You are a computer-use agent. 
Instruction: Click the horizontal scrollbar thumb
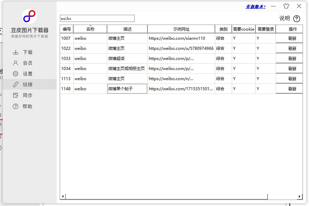(167, 196)
